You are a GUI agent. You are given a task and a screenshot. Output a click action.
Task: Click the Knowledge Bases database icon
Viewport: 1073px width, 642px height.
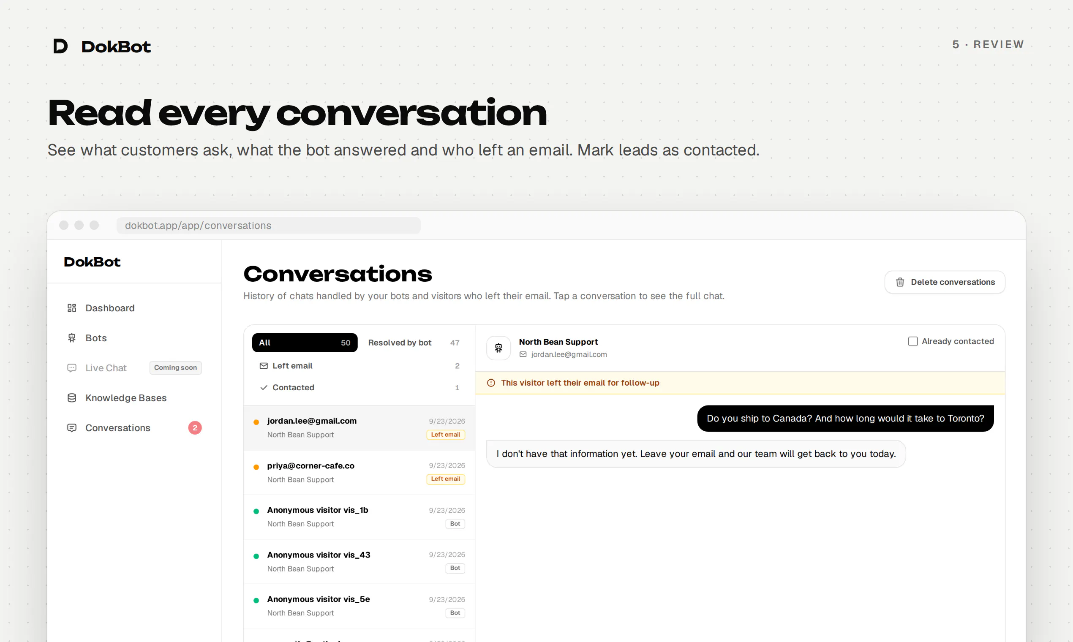[x=72, y=397]
